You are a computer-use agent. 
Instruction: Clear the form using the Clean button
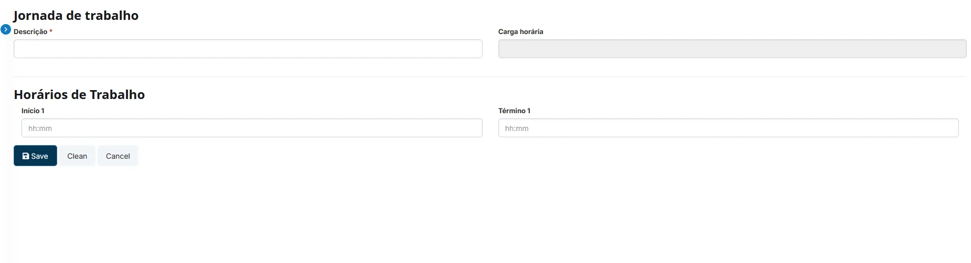click(x=77, y=156)
